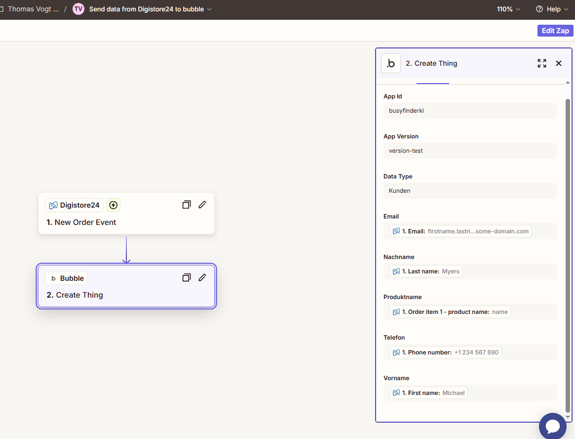Open the Zap title dropdown chevron
The image size is (575, 439).
coord(209,9)
